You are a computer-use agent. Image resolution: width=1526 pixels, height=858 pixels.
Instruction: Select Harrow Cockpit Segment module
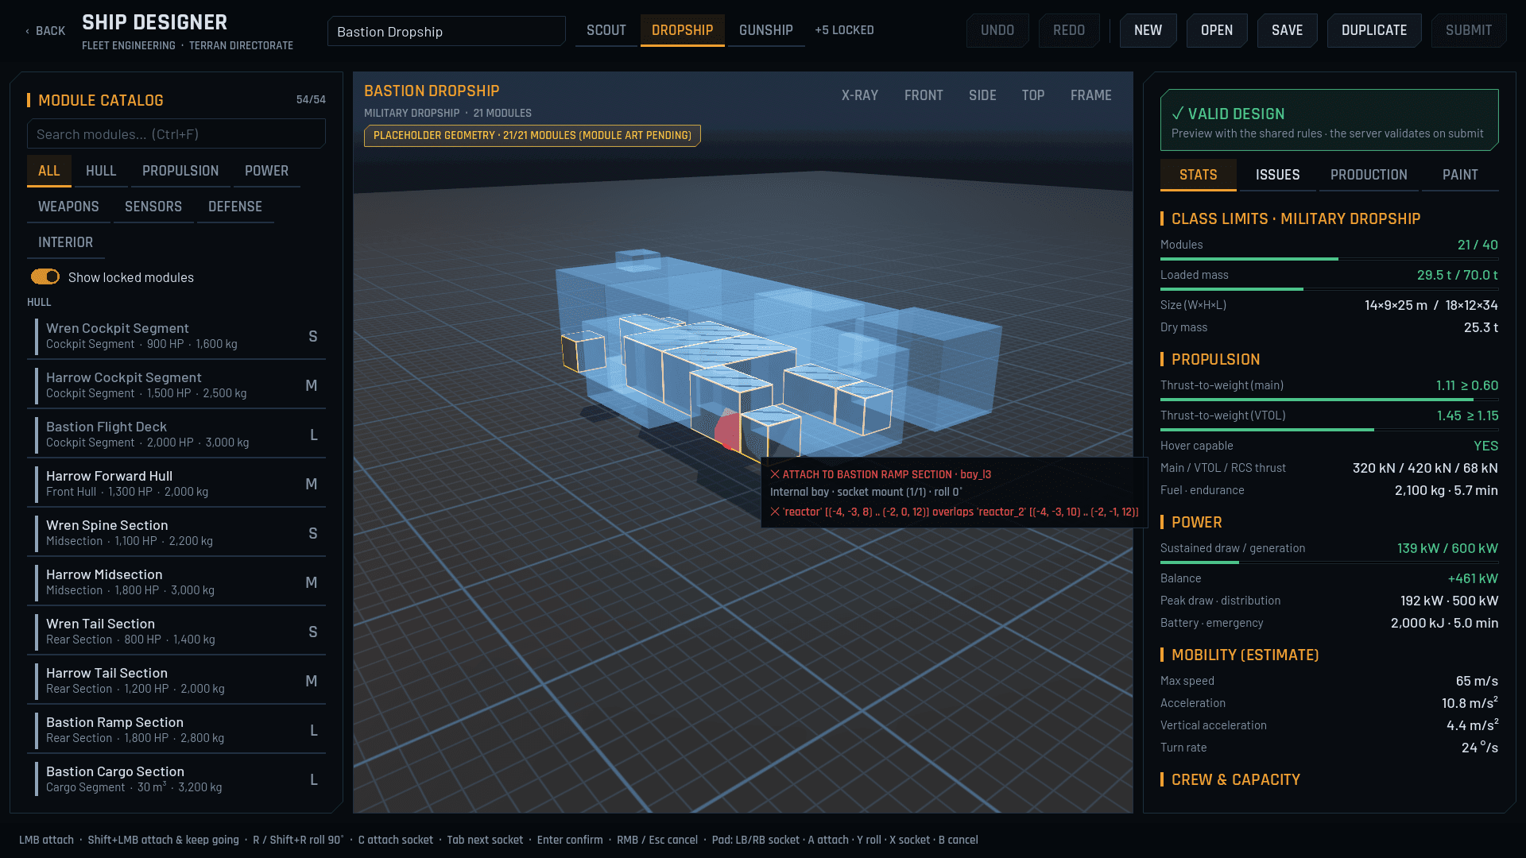pos(176,385)
